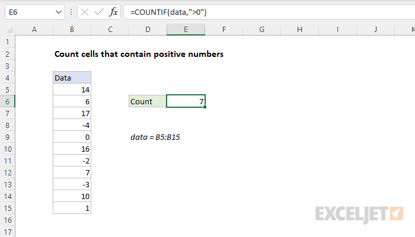415x237 pixels.
Task: Select column D header
Action: pyautogui.click(x=148, y=30)
